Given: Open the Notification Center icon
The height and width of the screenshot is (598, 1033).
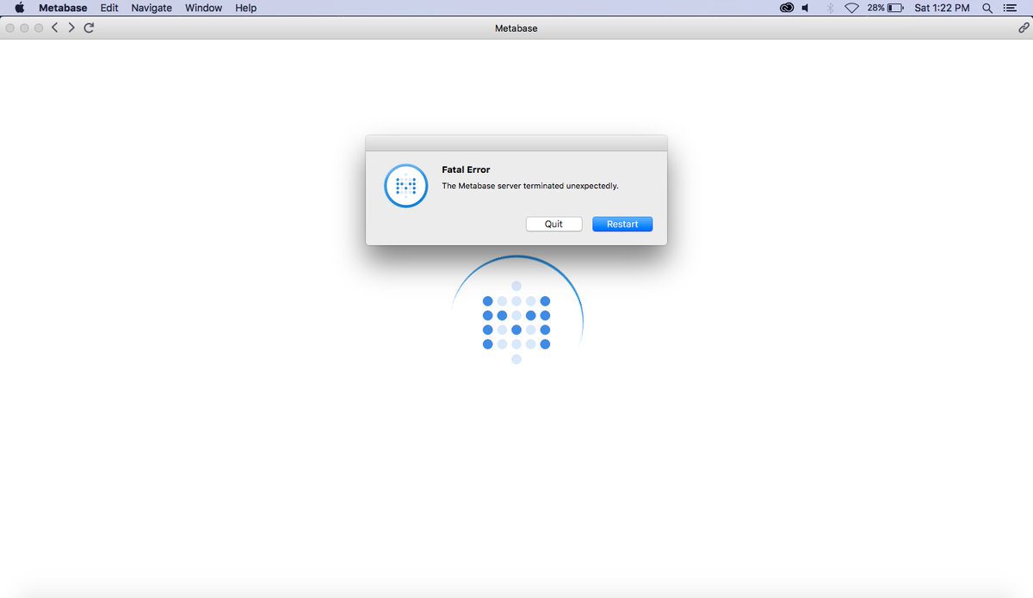Looking at the screenshot, I should click(1011, 8).
